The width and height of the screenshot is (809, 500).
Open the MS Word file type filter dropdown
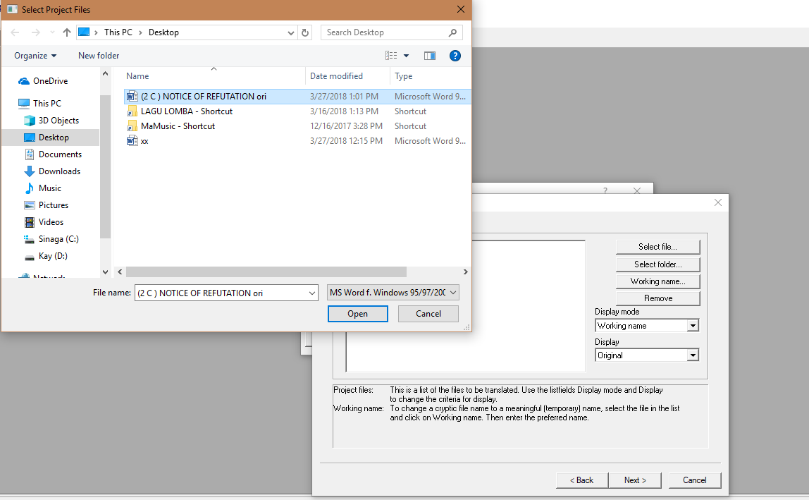tap(393, 293)
